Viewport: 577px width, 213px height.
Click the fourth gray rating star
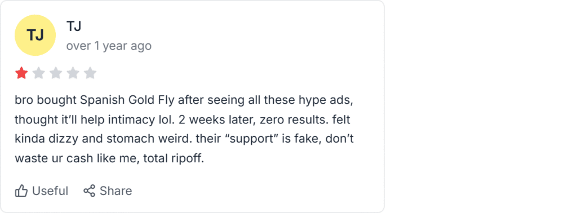[x=73, y=73]
